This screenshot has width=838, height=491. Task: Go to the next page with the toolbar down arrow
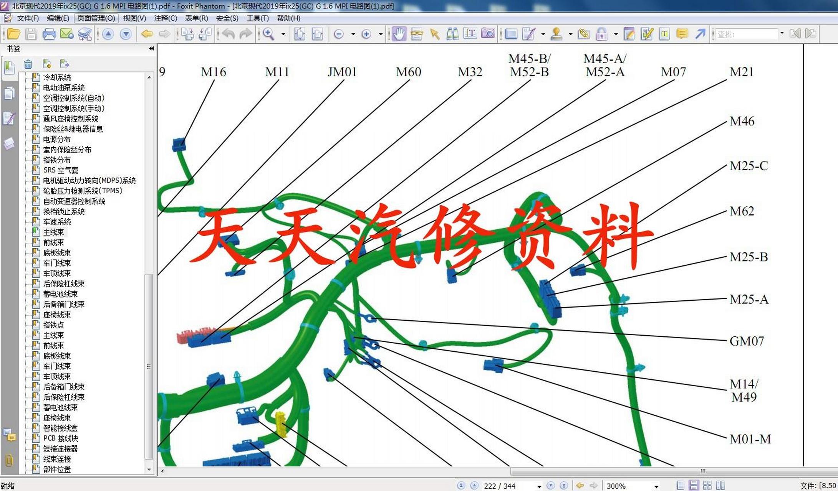click(126, 34)
